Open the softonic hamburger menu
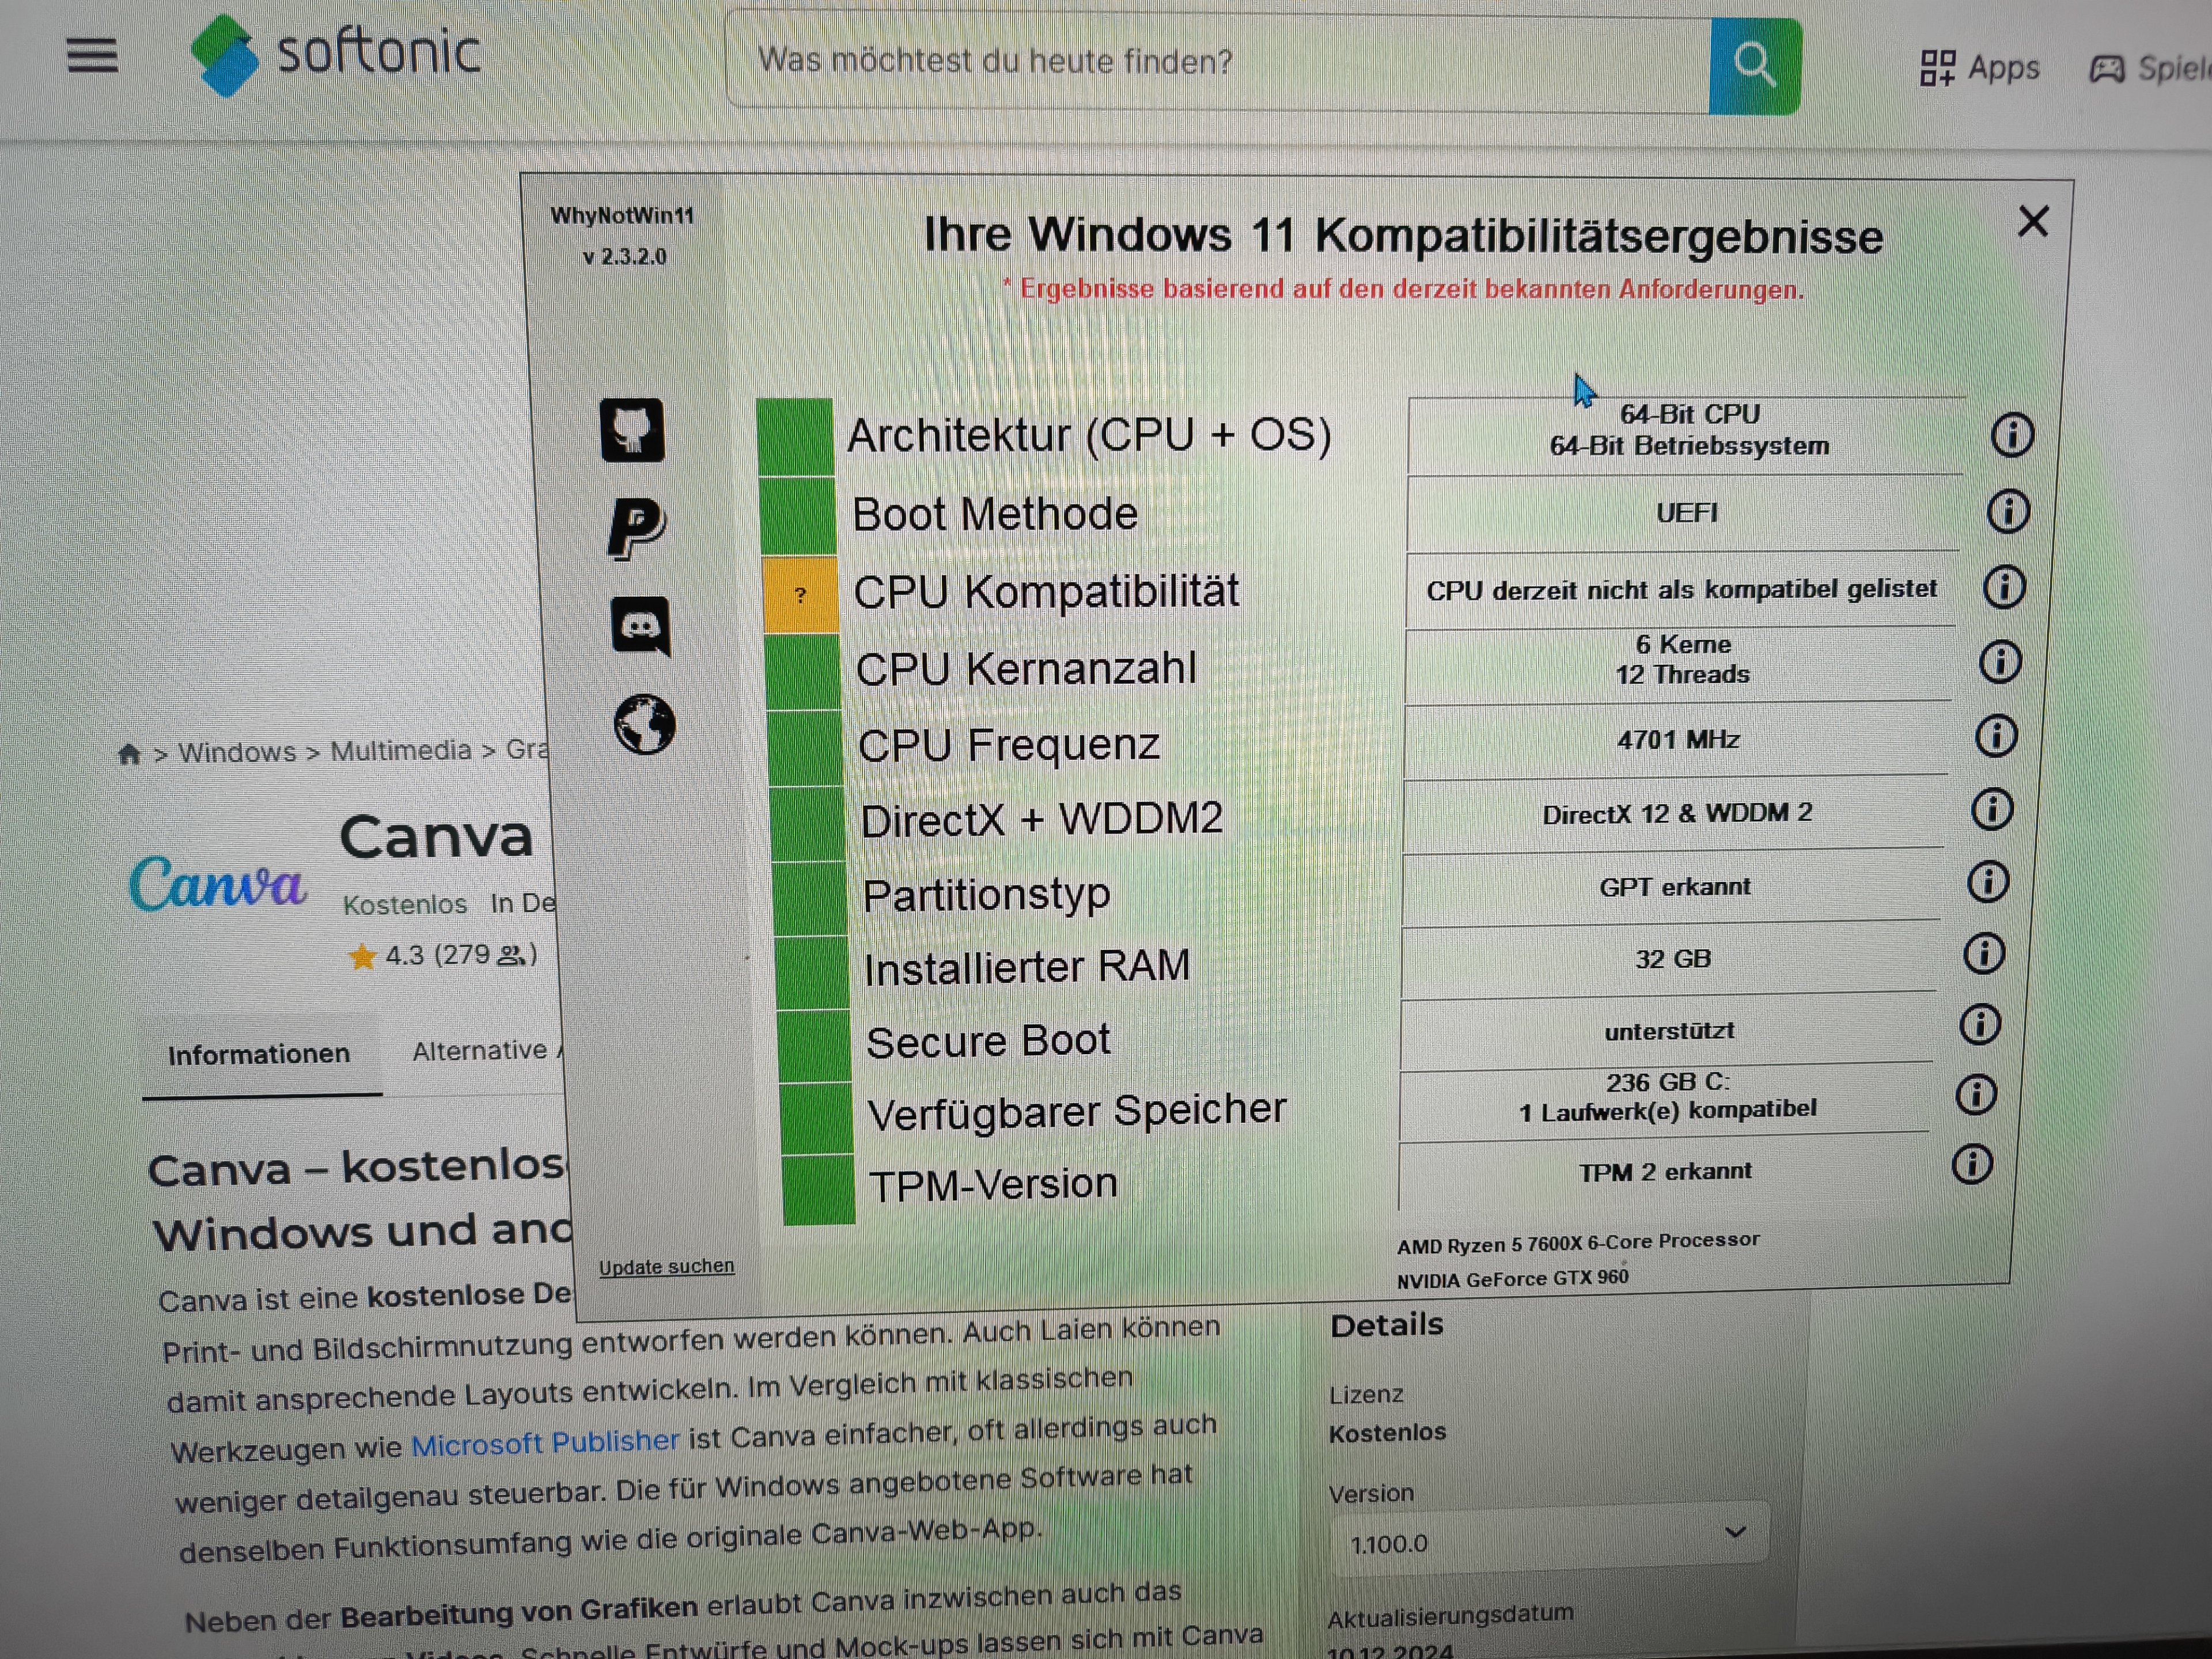 click(92, 56)
